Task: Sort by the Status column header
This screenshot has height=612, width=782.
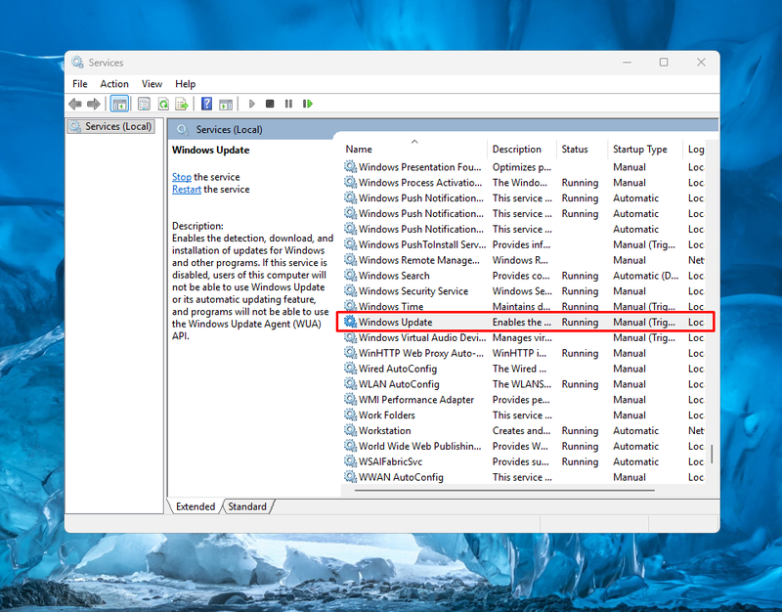Action: pyautogui.click(x=582, y=149)
